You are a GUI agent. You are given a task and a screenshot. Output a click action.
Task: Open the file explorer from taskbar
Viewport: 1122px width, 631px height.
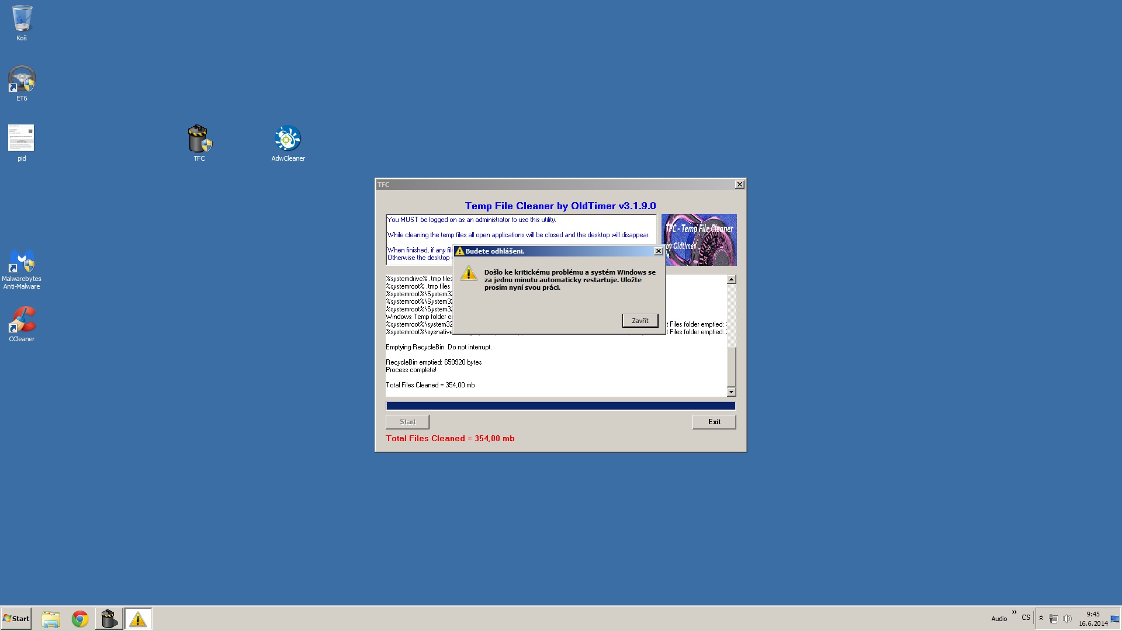click(51, 619)
